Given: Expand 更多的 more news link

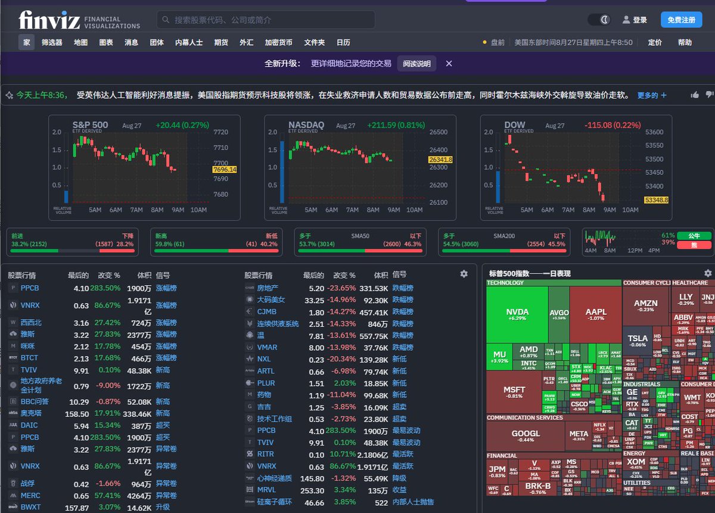Looking at the screenshot, I should (652, 95).
